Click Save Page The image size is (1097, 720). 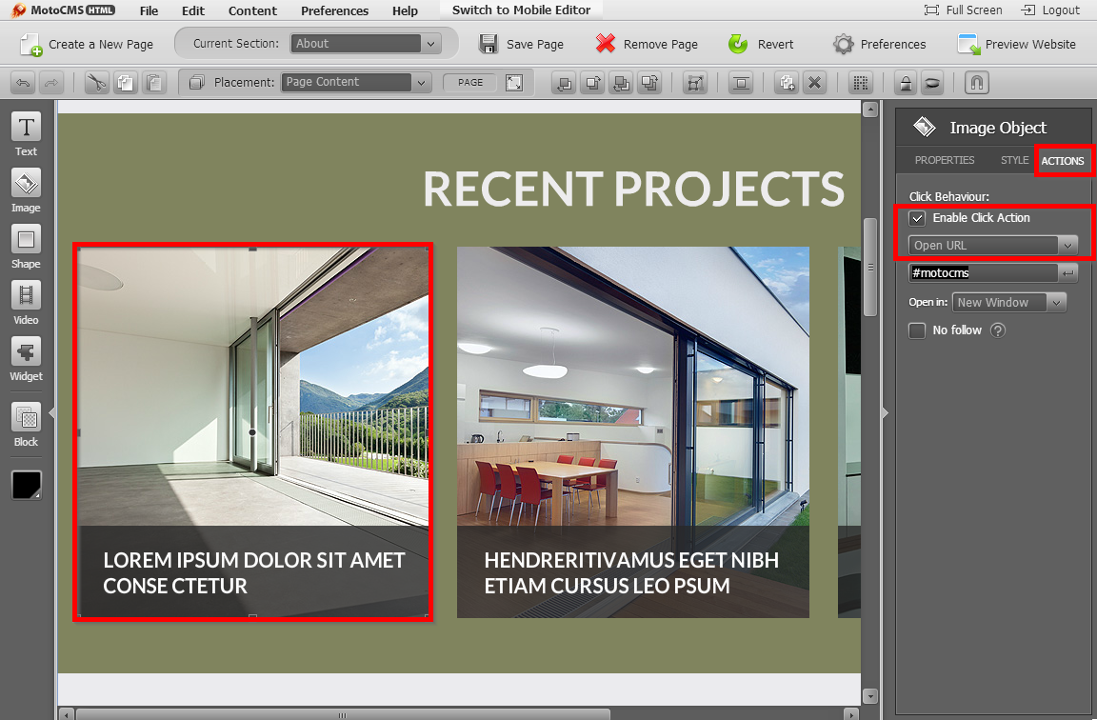point(521,44)
